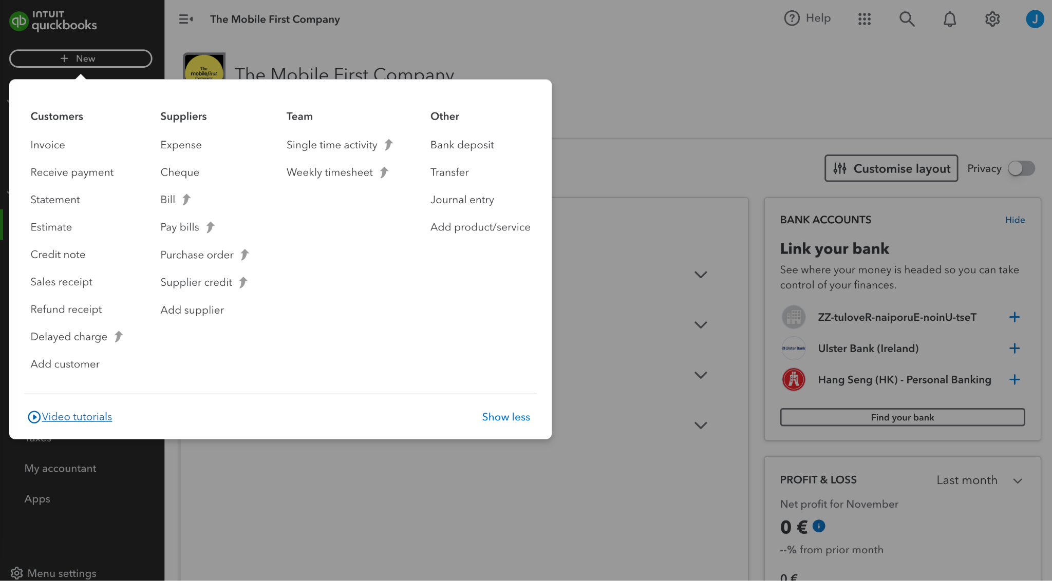Click the hamburger menu icon
Viewport: 1052px width, 581px height.
[185, 20]
